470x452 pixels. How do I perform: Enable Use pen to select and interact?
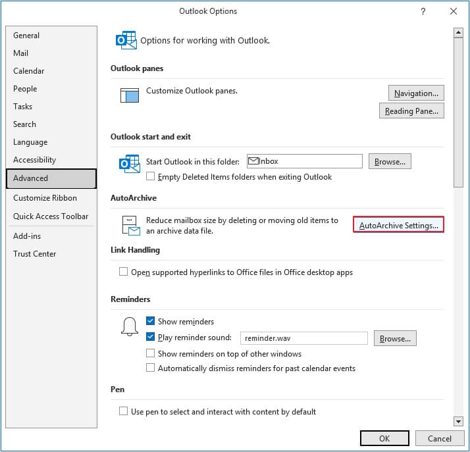coord(123,411)
